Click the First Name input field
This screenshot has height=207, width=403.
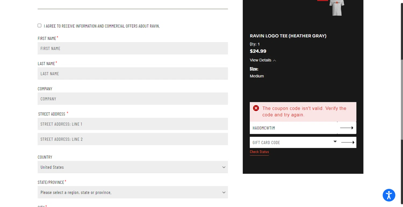tap(133, 48)
